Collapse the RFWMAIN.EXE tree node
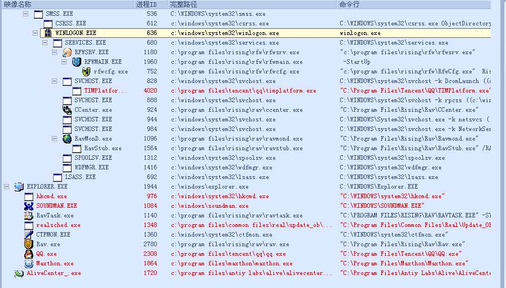The height and width of the screenshot is (288, 506). point(64,62)
